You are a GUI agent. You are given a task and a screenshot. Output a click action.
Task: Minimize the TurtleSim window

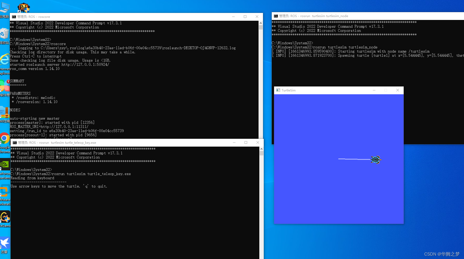pos(374,90)
